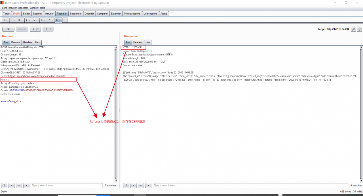Open the User options tab
The height and width of the screenshot is (196, 363).
click(150, 14)
